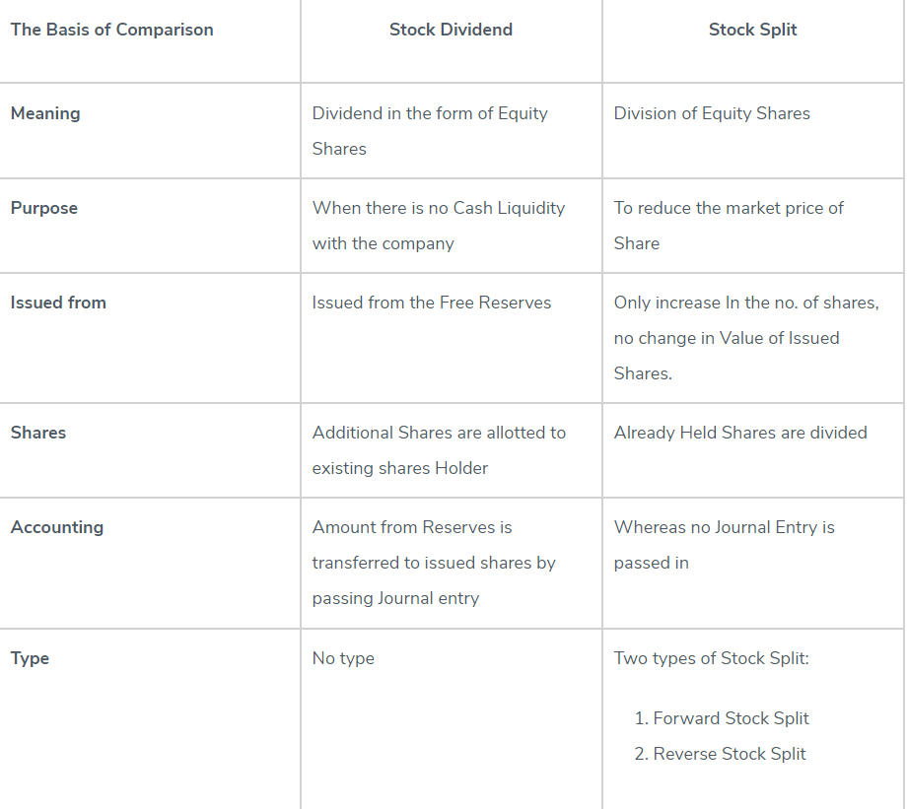907x809 pixels.
Task: Click 'Only increase In the no. of shares' text
Action: (x=745, y=303)
